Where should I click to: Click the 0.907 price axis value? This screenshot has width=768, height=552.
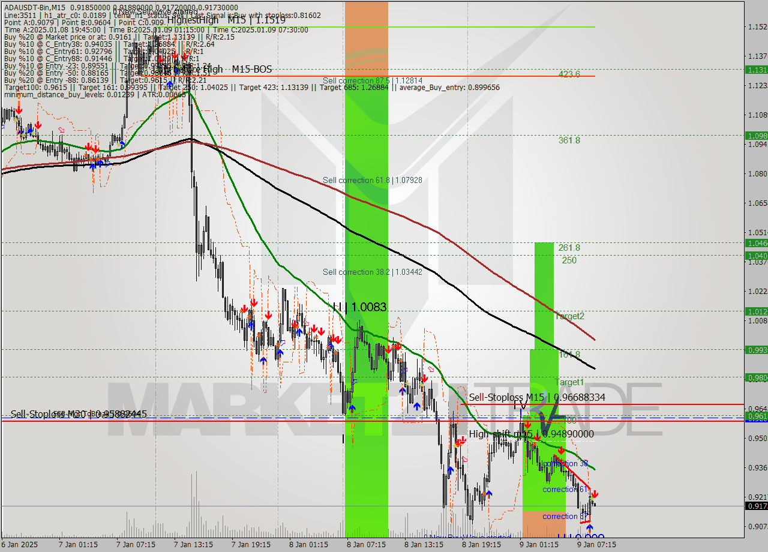757,526
